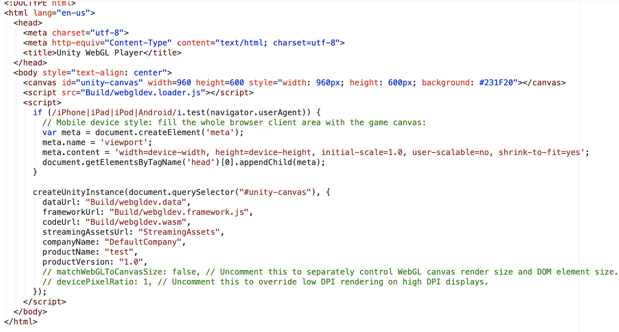Click the streamingAssetsUrl "StreamingAssets" value
The width and height of the screenshot is (619, 332).
coord(179,232)
